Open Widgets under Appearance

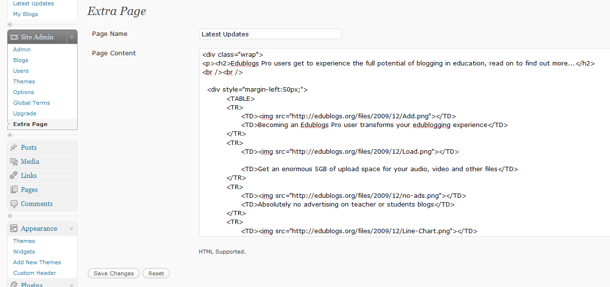tap(24, 252)
